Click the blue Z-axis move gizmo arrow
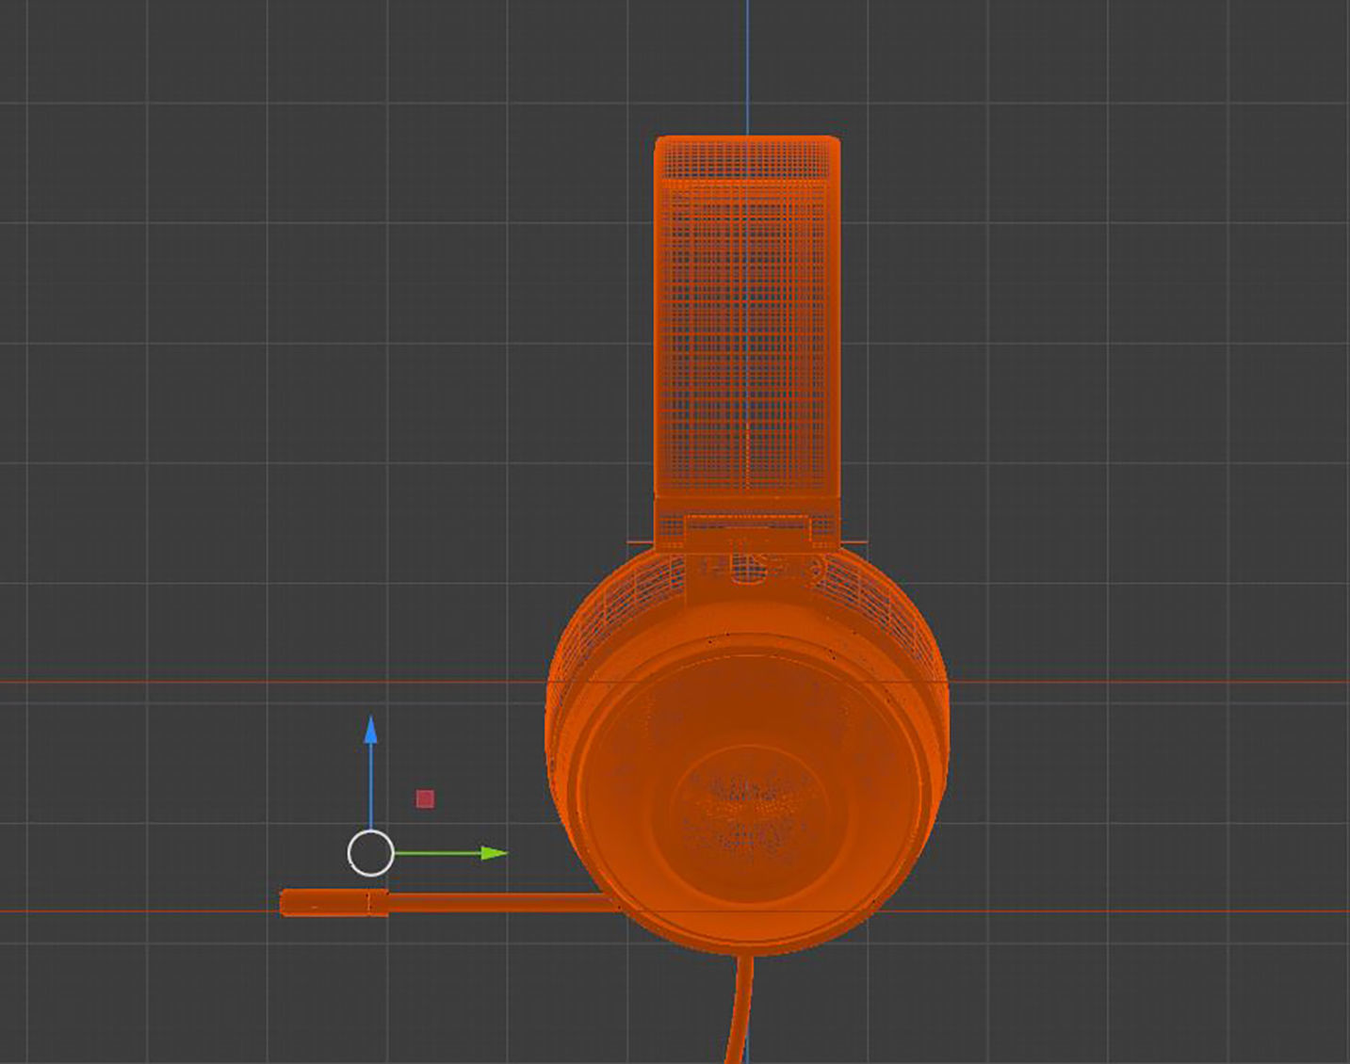 coord(370,731)
